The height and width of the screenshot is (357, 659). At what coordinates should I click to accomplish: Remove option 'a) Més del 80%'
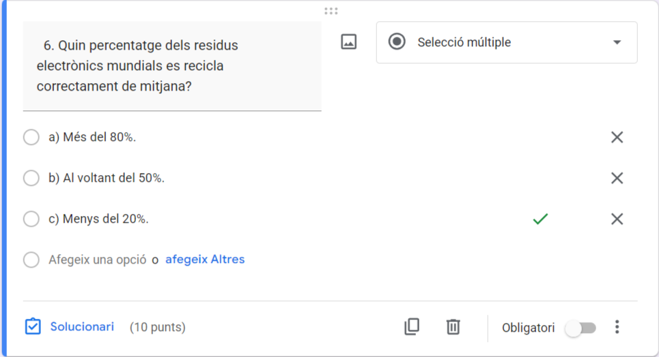click(617, 138)
